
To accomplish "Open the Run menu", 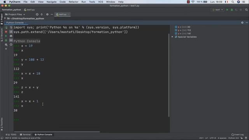I will 84,2.
